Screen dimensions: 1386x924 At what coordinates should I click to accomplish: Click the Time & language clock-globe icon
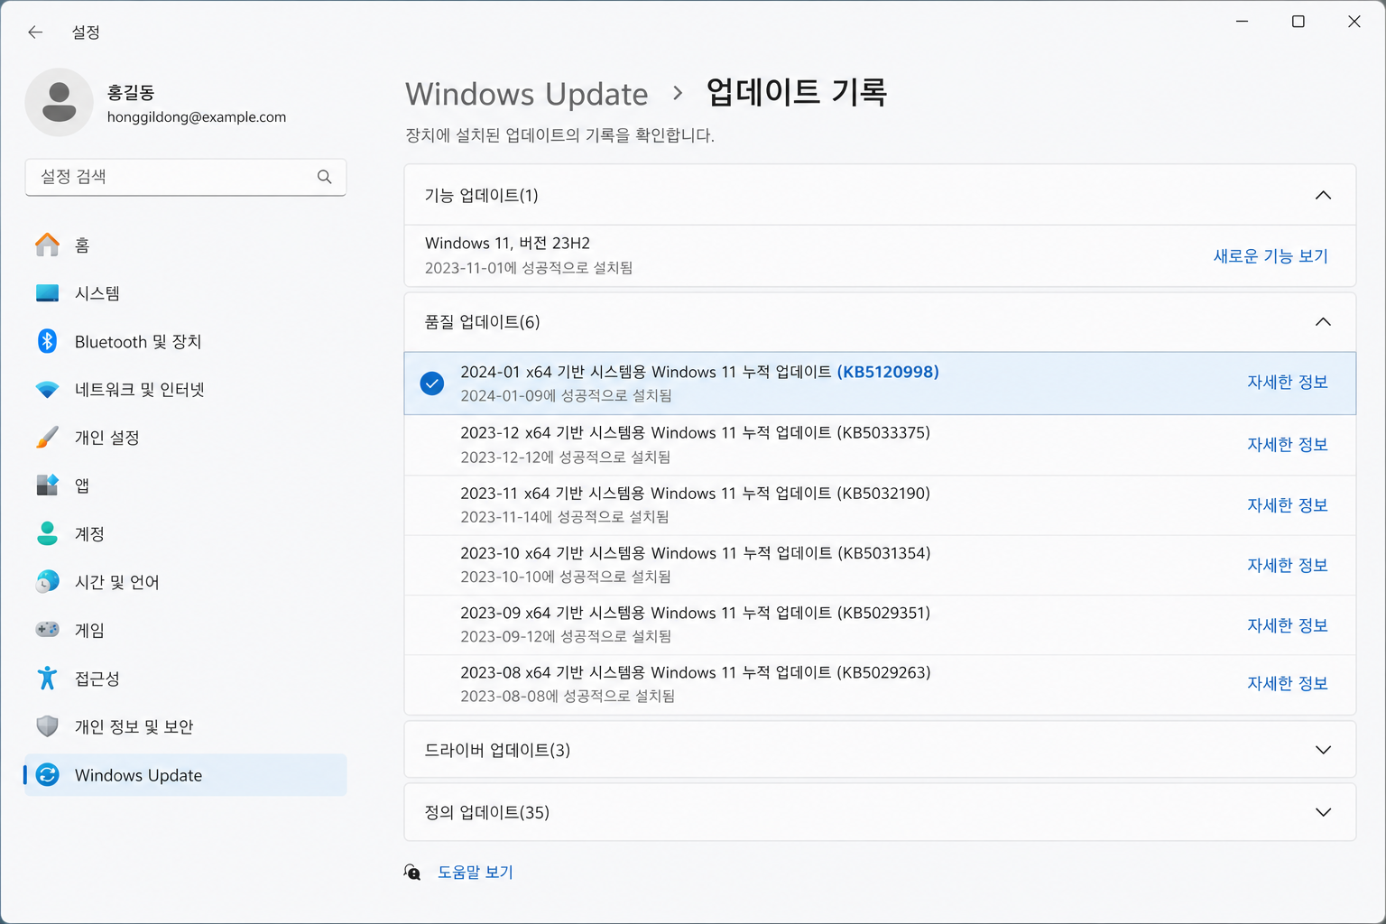click(48, 582)
